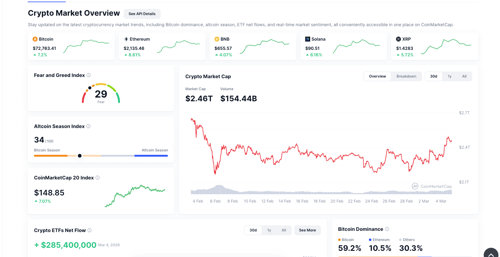
Task: Click Bitcoin Dominance info icon
Action: coord(387,229)
